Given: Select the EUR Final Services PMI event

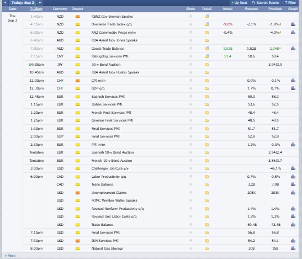Looking at the screenshot, I should pyautogui.click(x=105, y=128).
